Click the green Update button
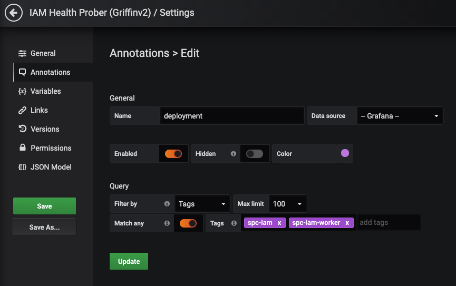Image resolution: width=456 pixels, height=286 pixels. [129, 261]
